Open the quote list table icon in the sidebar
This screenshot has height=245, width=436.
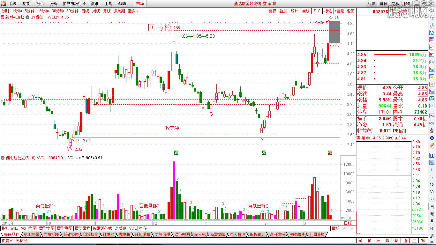pos(432,32)
